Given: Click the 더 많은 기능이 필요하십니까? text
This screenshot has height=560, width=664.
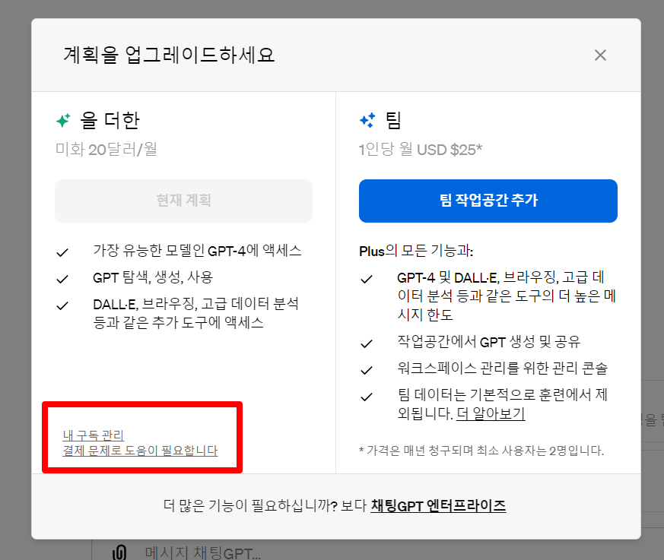Looking at the screenshot, I should [x=250, y=505].
